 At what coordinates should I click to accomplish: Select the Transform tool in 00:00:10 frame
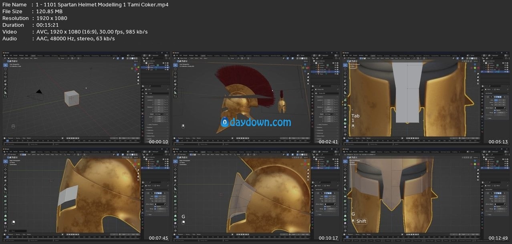tap(6, 84)
